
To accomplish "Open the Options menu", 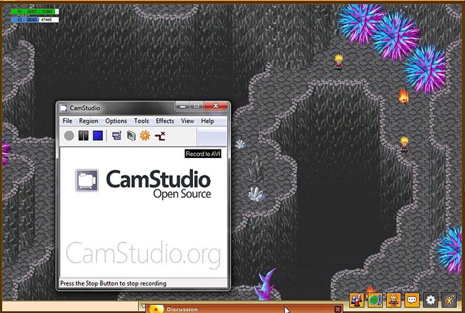I will [116, 121].
